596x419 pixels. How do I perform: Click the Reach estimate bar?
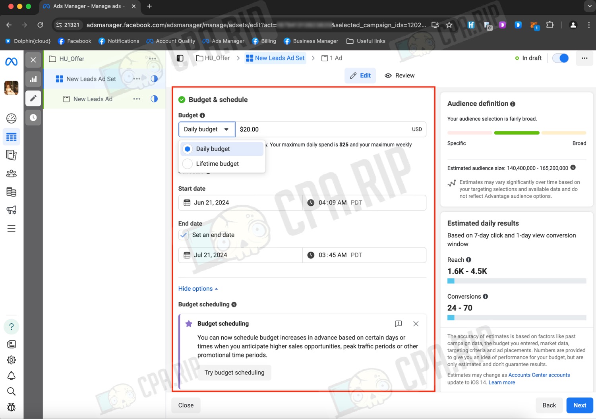[517, 281]
